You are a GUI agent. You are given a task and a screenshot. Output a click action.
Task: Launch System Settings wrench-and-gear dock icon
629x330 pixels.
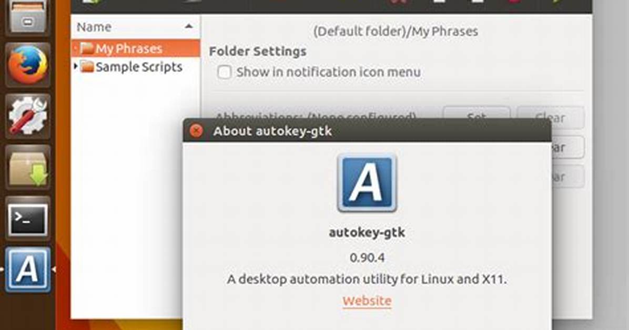(x=27, y=116)
